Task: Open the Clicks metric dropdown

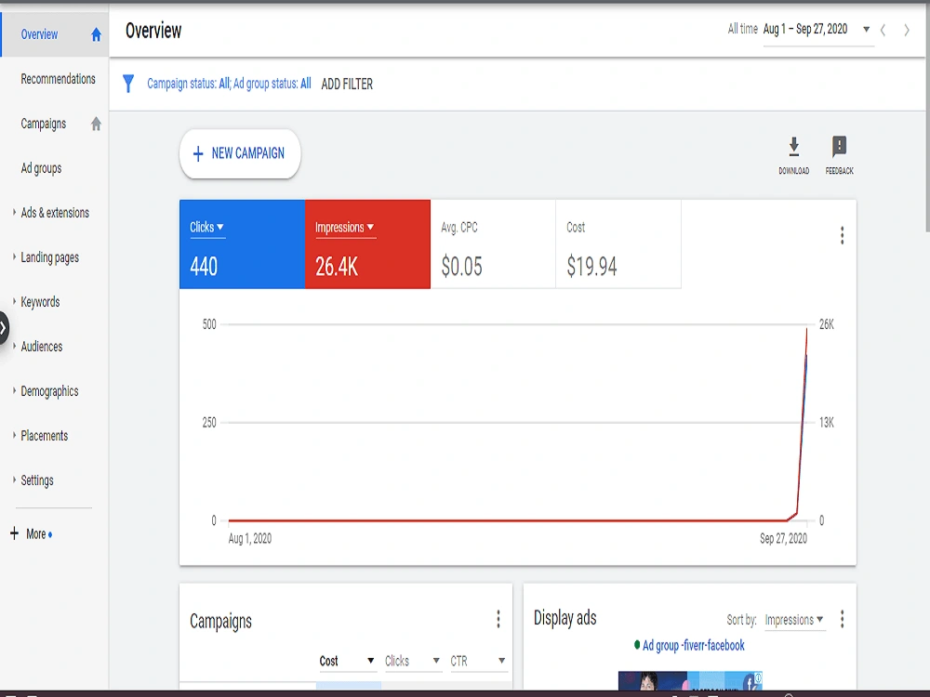Action: 206,228
